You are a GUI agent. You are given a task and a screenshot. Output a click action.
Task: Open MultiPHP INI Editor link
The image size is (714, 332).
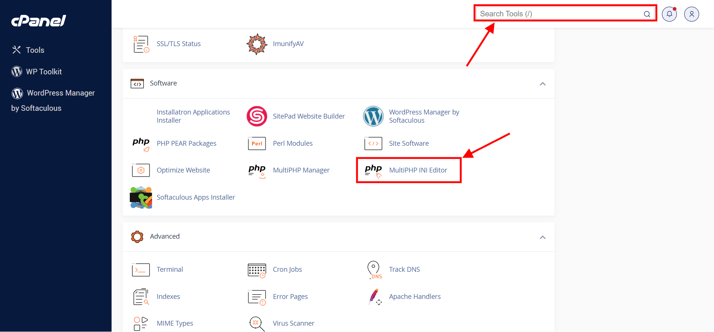click(x=418, y=170)
